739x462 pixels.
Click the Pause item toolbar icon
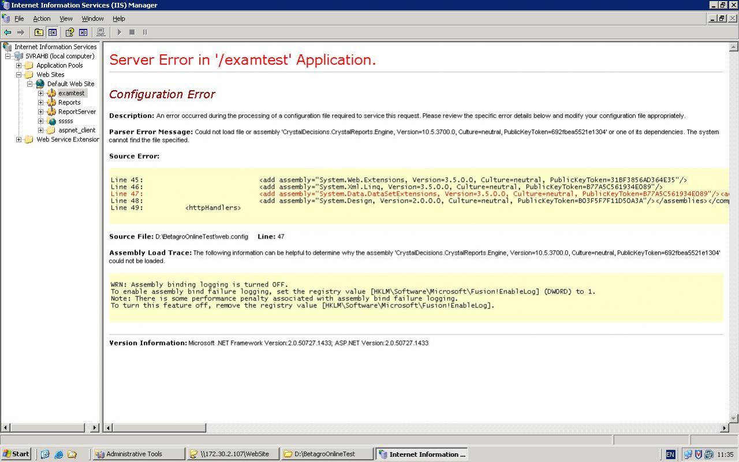pos(145,32)
